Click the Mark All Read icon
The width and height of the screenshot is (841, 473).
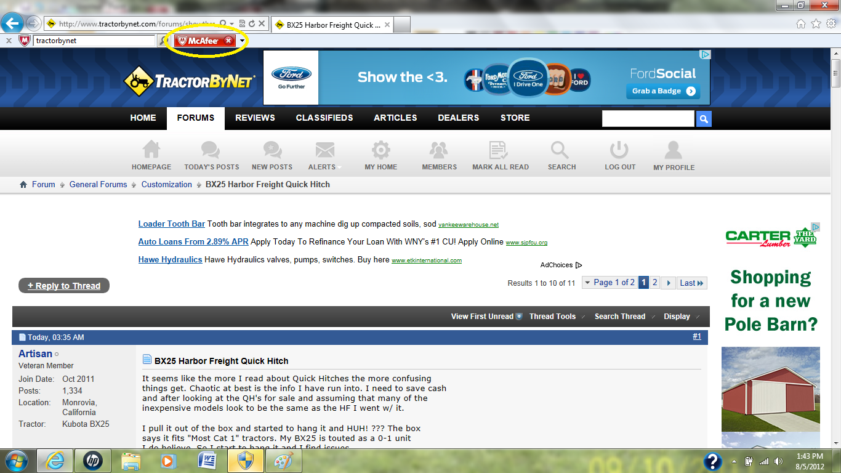click(x=499, y=150)
